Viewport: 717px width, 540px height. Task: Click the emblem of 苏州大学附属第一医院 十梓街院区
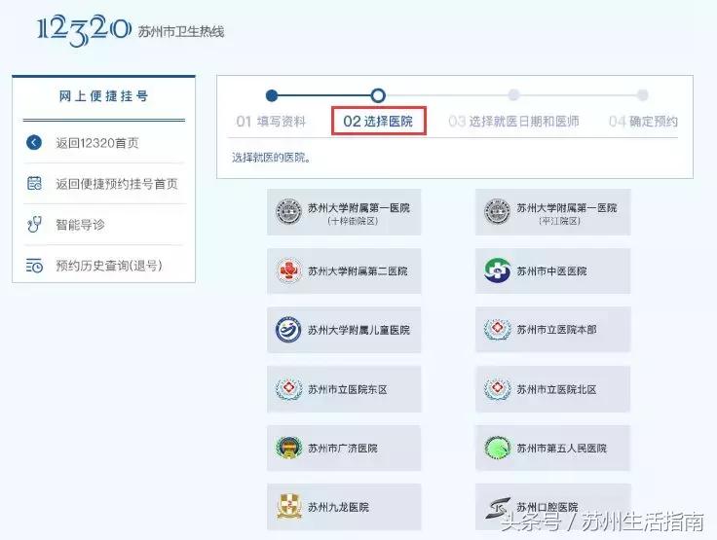coord(288,212)
